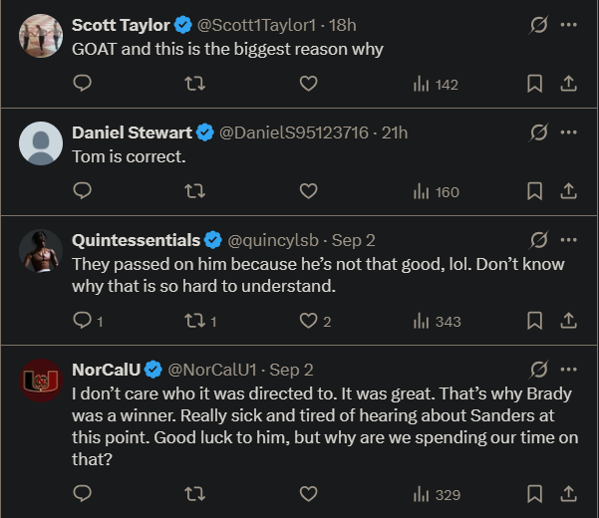
Task: Like Scott Taylor's GOAT tweet
Action: point(309,85)
